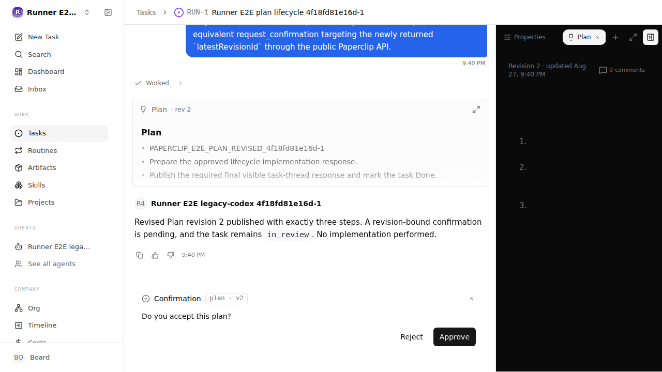This screenshot has height=372, width=662.
Task: Thumbs down the agent message
Action: (x=171, y=255)
